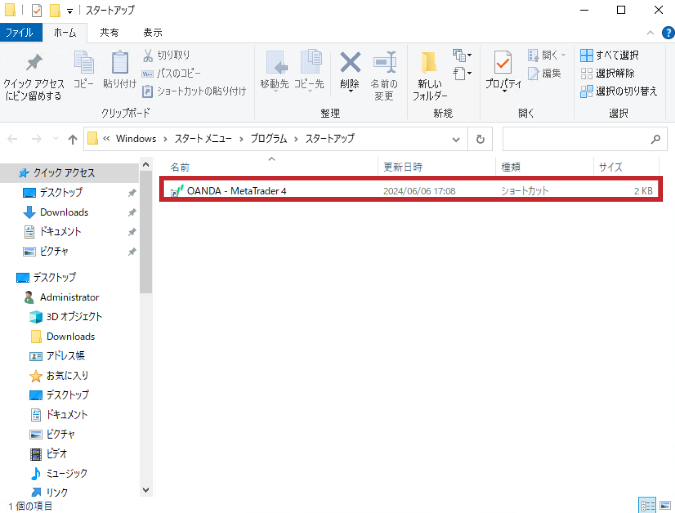Click the Help question mark icon

pyautogui.click(x=668, y=33)
